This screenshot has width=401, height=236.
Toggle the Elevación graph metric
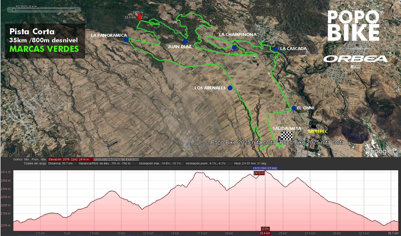tap(70, 159)
